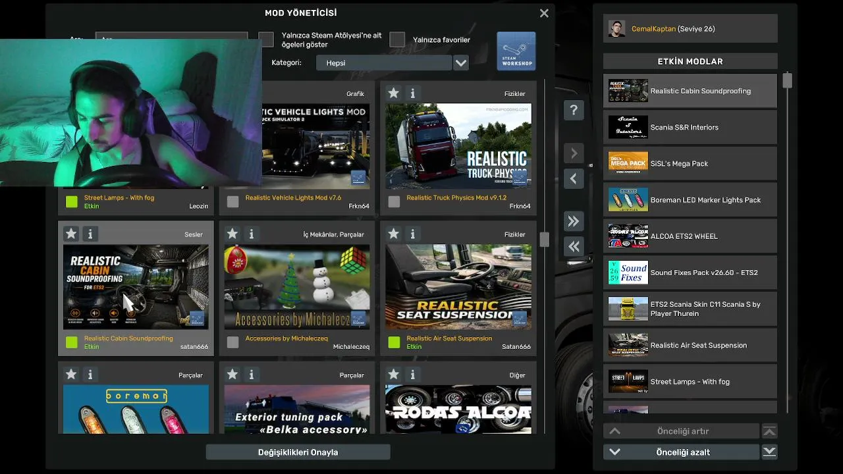Image resolution: width=843 pixels, height=474 pixels.
Task: Click the Realistic Seat Suspension preview image
Action: pyautogui.click(x=458, y=287)
